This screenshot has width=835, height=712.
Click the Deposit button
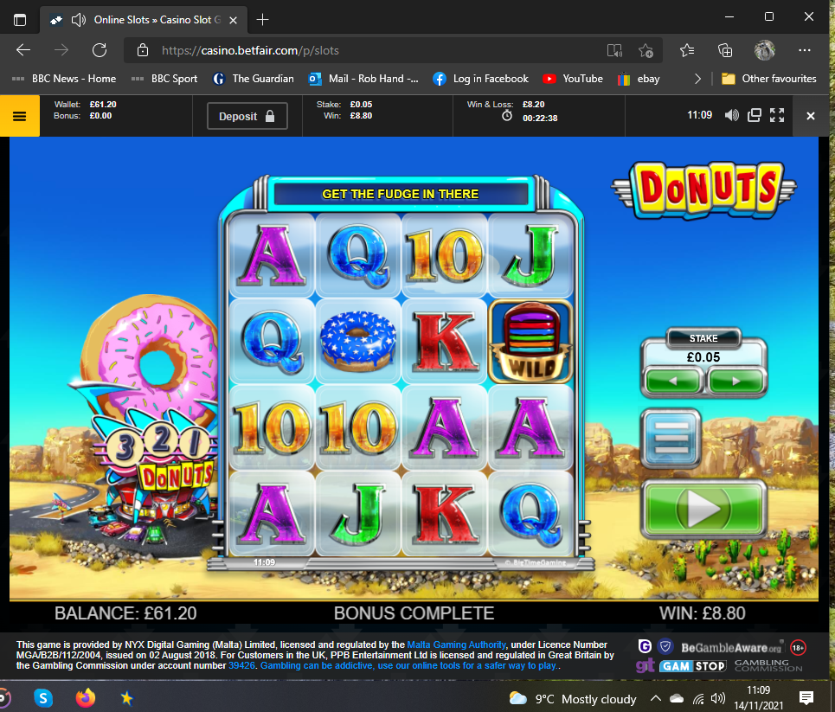tap(247, 116)
